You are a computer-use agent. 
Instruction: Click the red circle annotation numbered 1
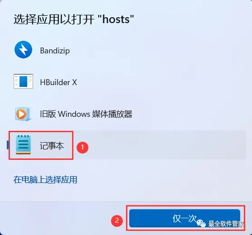(x=82, y=147)
